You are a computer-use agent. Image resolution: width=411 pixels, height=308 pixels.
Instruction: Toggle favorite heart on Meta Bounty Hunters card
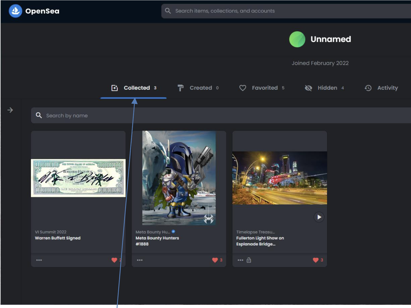(215, 260)
